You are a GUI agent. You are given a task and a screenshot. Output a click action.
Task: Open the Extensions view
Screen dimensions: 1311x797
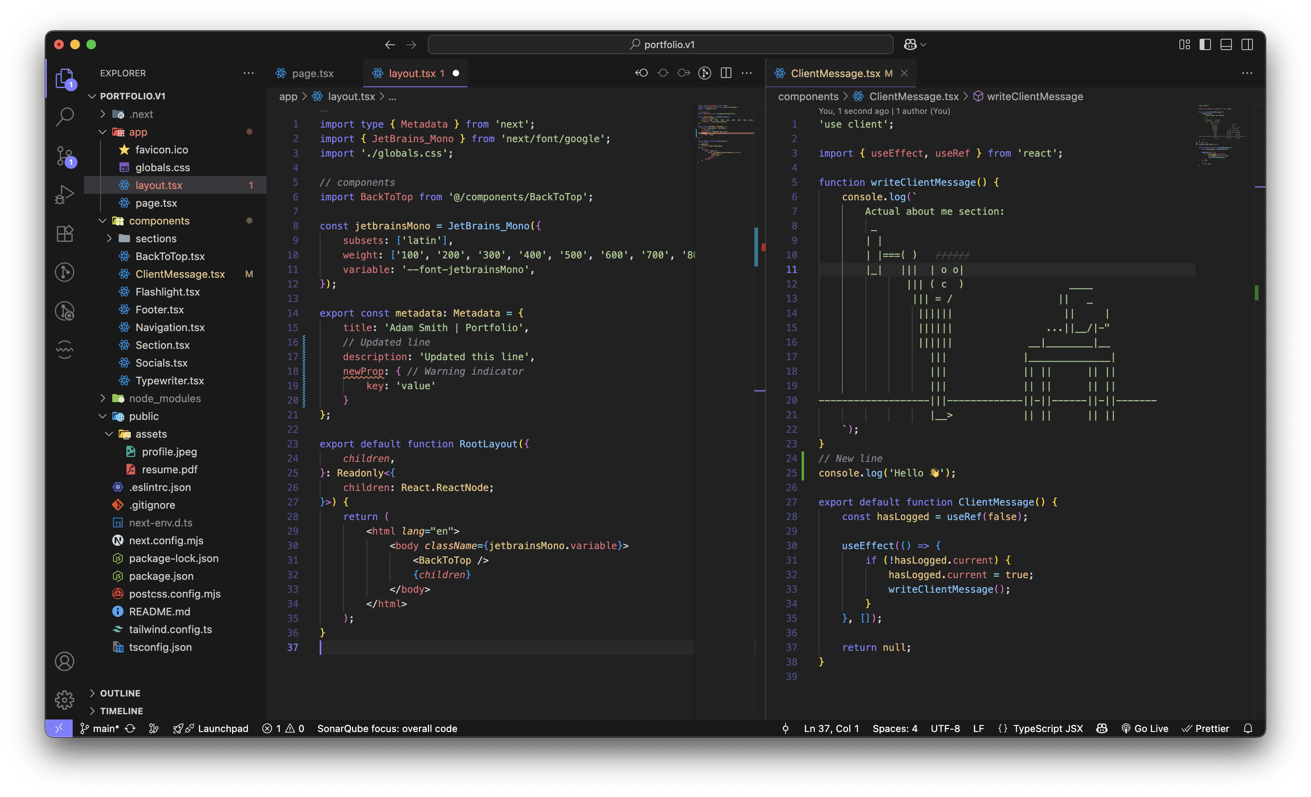coord(65,233)
